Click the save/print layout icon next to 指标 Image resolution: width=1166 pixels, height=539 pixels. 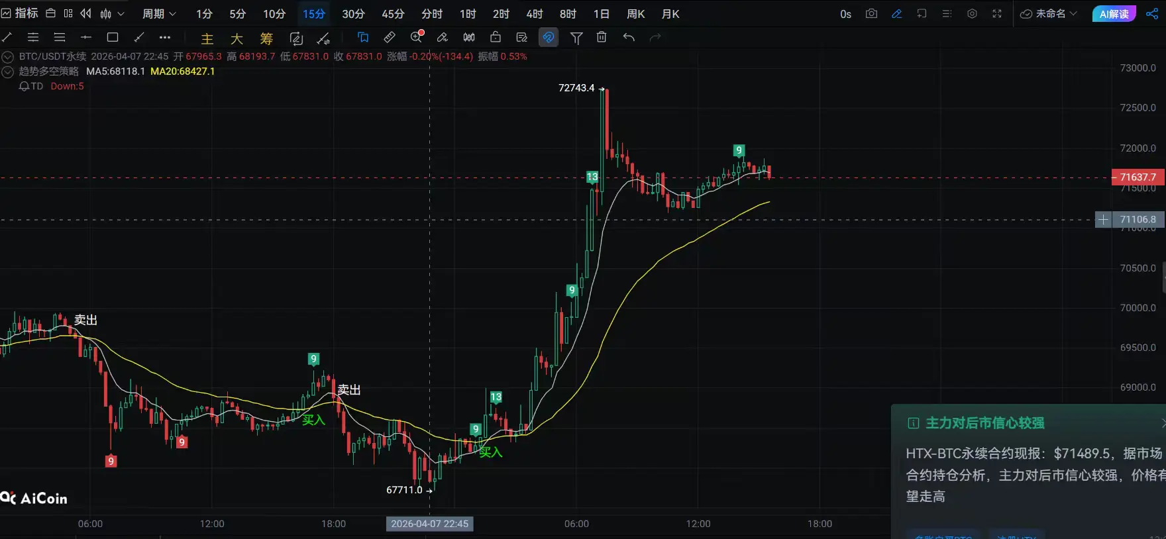tap(50, 13)
